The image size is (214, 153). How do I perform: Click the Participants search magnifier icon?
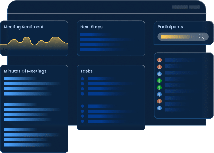pos(201,37)
